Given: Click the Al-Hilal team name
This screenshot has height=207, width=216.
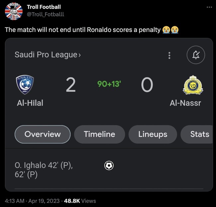Looking at the screenshot, I should [x=30, y=103].
